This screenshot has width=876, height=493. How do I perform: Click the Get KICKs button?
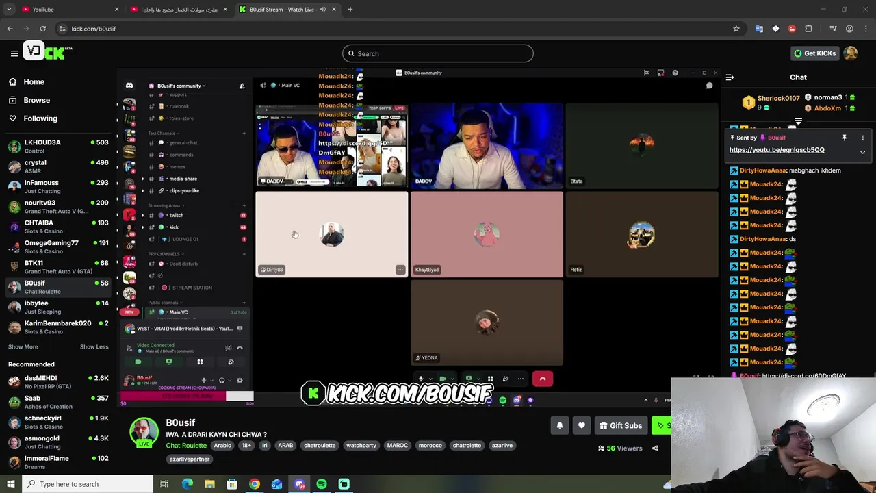coord(814,53)
